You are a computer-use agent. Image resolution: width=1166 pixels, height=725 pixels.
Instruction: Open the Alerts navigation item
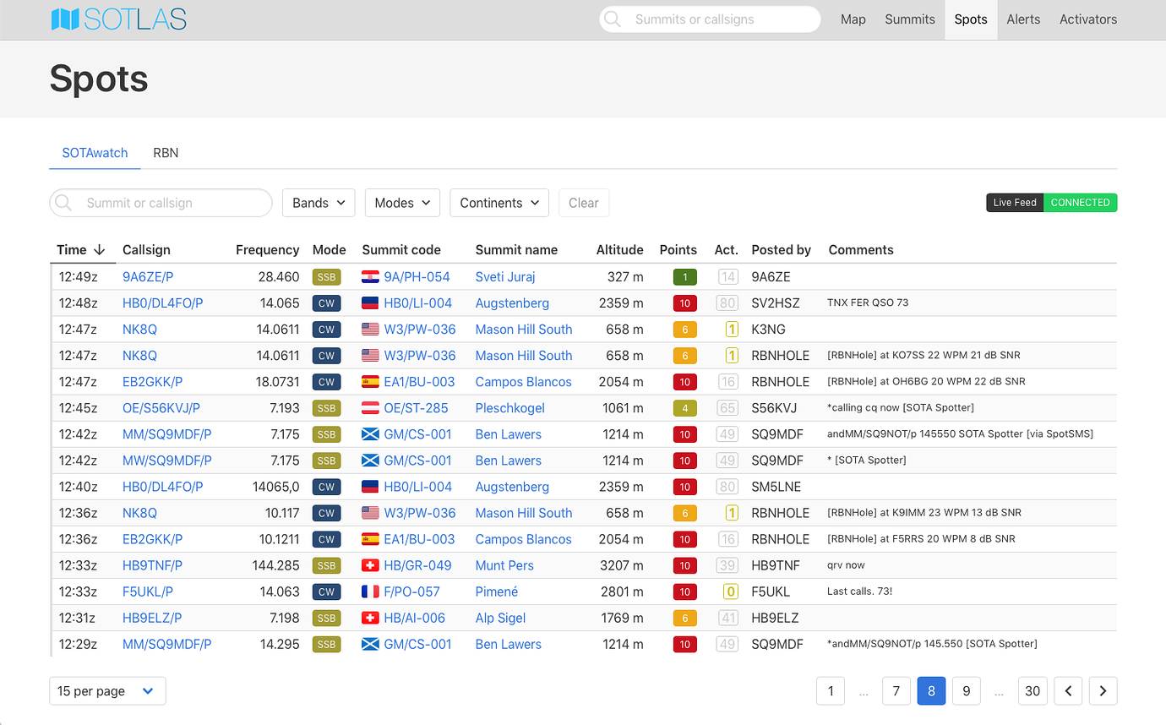pos(1023,19)
